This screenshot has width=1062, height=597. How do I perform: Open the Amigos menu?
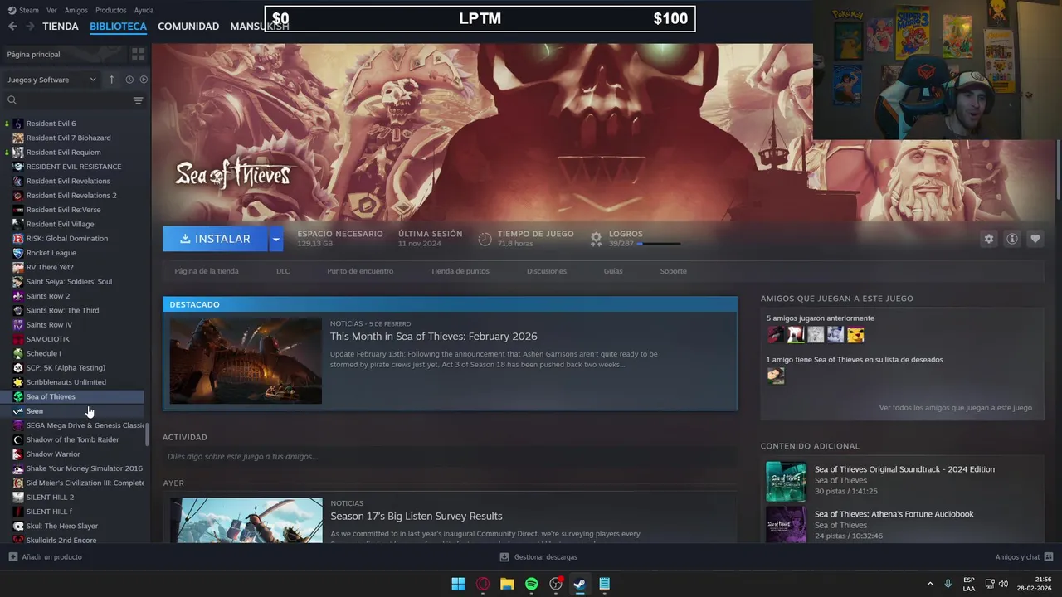point(76,10)
